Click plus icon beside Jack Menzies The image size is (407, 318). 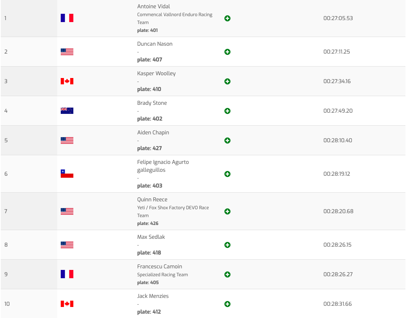227,304
